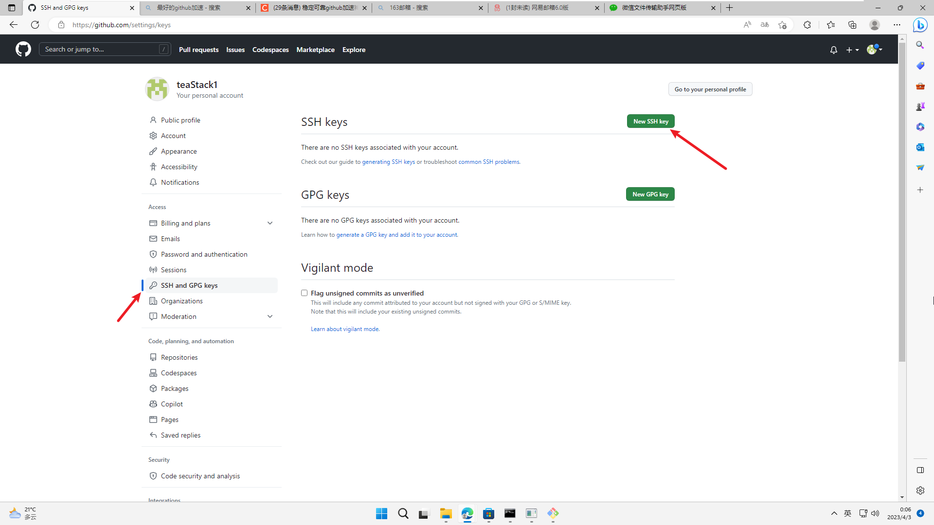Viewport: 934px width, 525px height.
Task: Add page to favorites star icon
Action: click(782, 25)
